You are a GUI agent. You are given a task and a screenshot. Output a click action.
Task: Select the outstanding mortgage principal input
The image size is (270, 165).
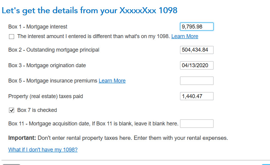(196, 50)
